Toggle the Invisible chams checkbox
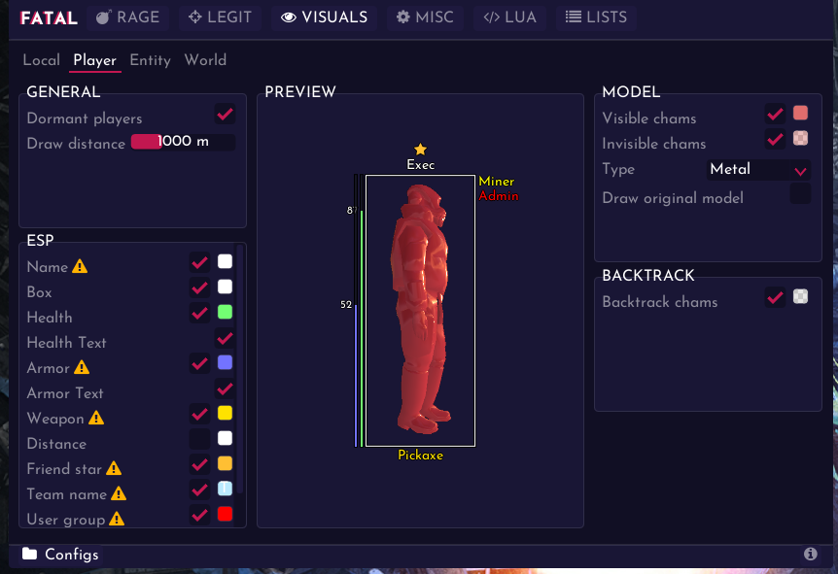838x574 pixels. 775,139
